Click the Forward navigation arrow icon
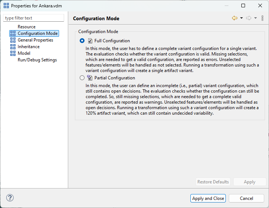The width and height of the screenshot is (269, 208). pos(249,18)
